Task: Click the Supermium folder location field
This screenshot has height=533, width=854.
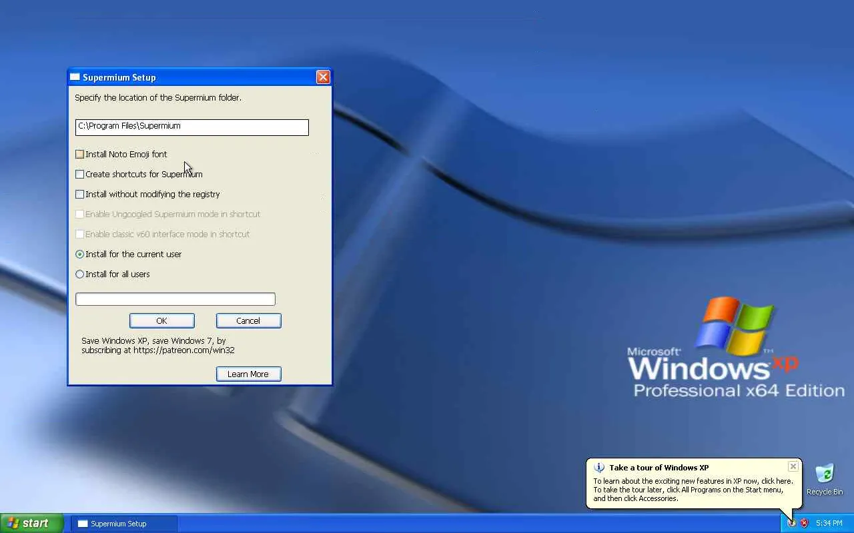Action: 192,127
